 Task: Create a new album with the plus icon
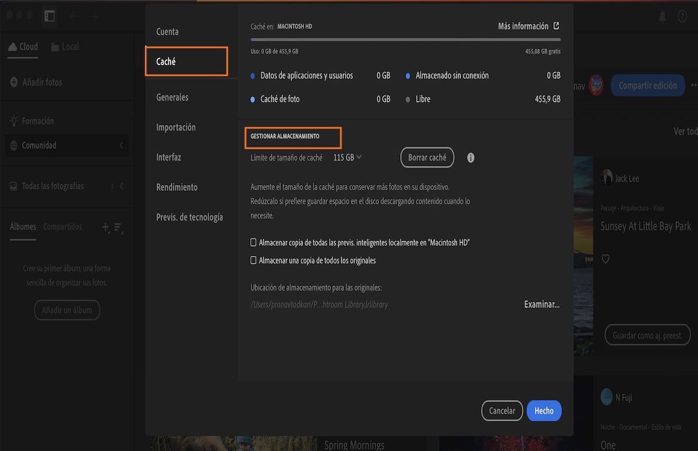point(105,227)
